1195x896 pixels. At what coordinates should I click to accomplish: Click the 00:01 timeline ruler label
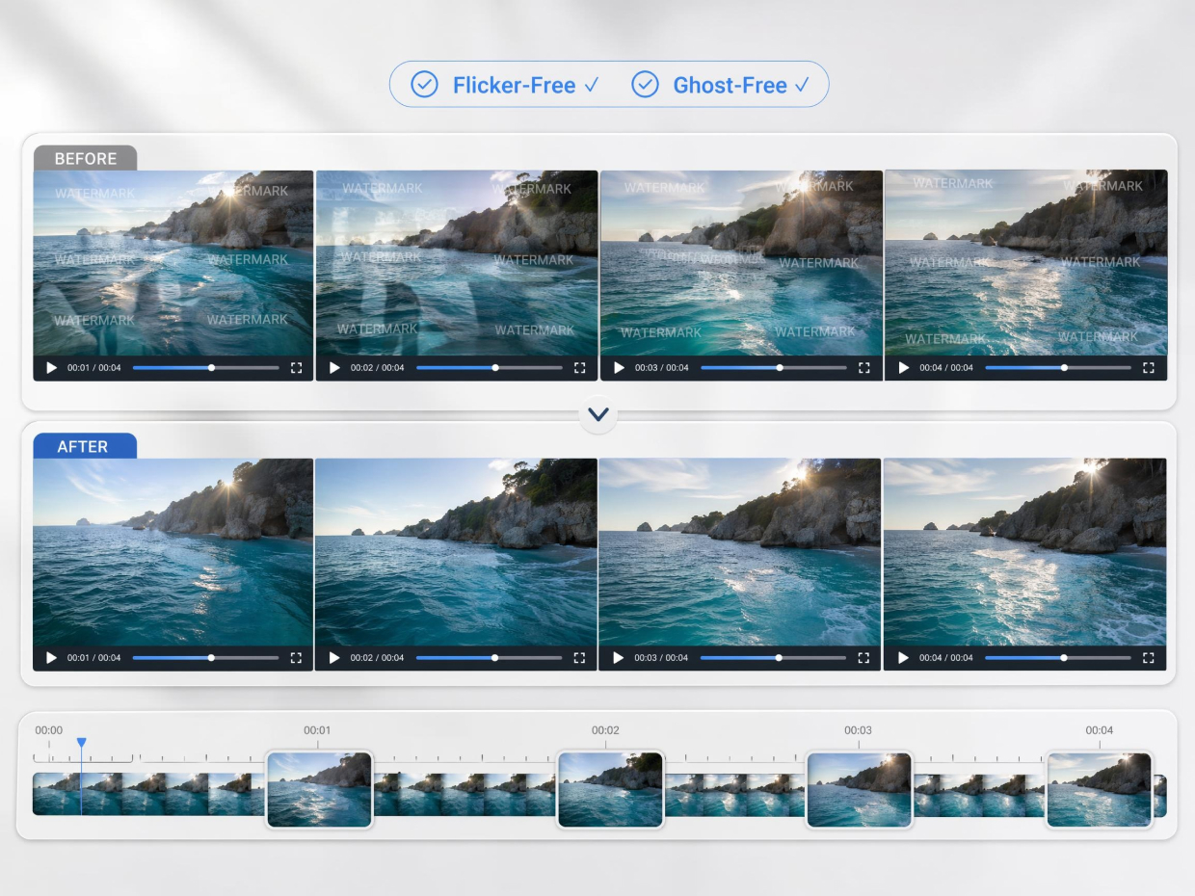click(x=317, y=730)
